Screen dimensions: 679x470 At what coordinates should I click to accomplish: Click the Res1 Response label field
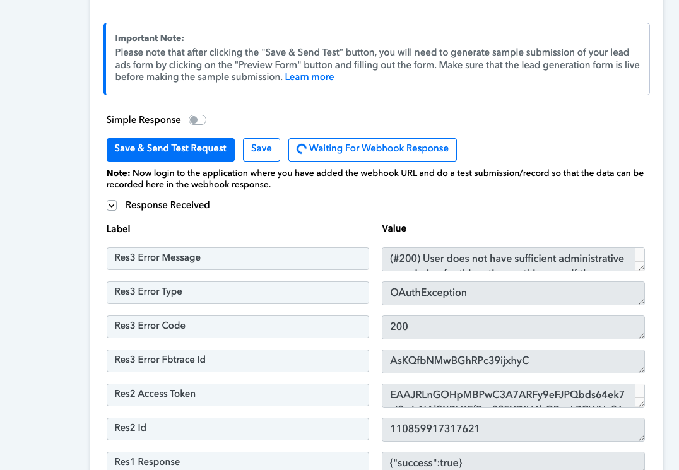[x=237, y=461]
